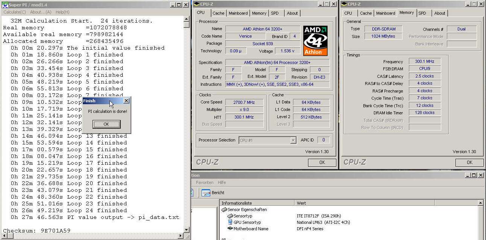Screen dimensions: 486x240
Task: Minimize the Super PI window
Action: pyautogui.click(x=173, y=5)
